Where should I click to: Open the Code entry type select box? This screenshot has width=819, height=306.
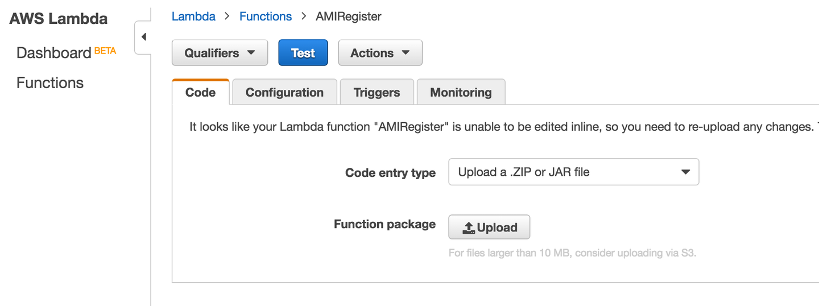click(573, 172)
